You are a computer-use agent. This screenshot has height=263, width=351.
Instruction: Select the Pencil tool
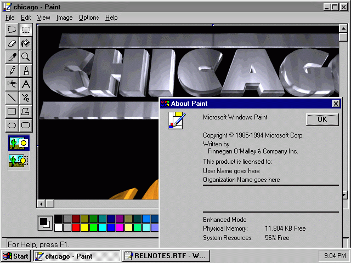coord(12,71)
